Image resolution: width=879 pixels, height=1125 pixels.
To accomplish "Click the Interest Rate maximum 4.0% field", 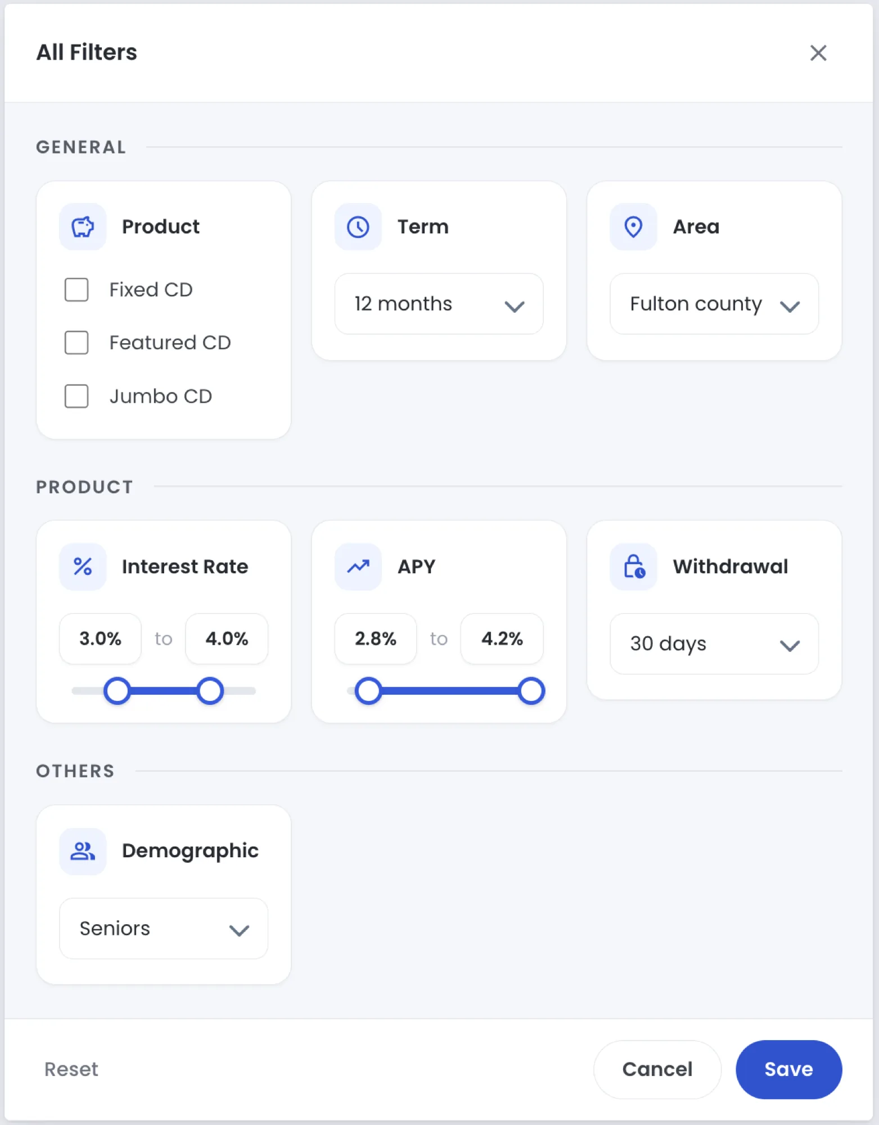I will tap(227, 638).
